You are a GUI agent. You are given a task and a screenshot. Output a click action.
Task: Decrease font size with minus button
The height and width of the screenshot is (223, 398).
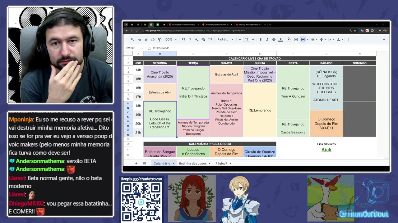(240, 39)
